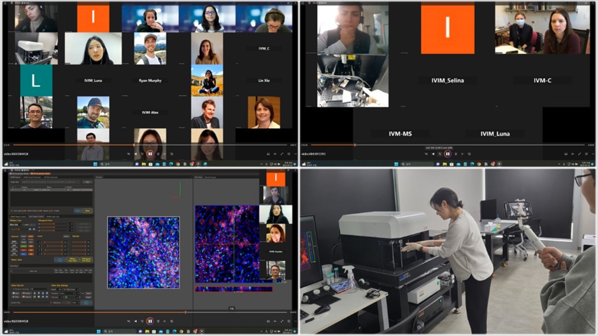Image resolution: width=598 pixels, height=336 pixels.
Task: Open Start menu in participant gallery screenshot taskbar
Action: tap(96, 164)
